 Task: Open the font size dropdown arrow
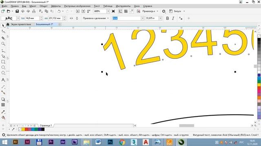[x=160, y=18]
